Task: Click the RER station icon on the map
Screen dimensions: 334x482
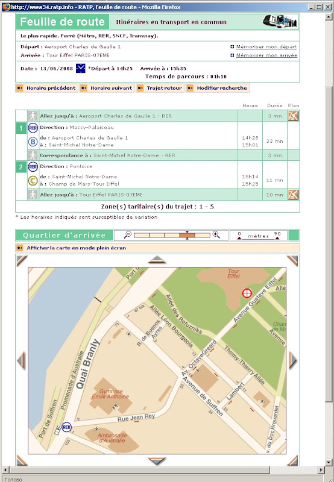Action: tap(66, 427)
